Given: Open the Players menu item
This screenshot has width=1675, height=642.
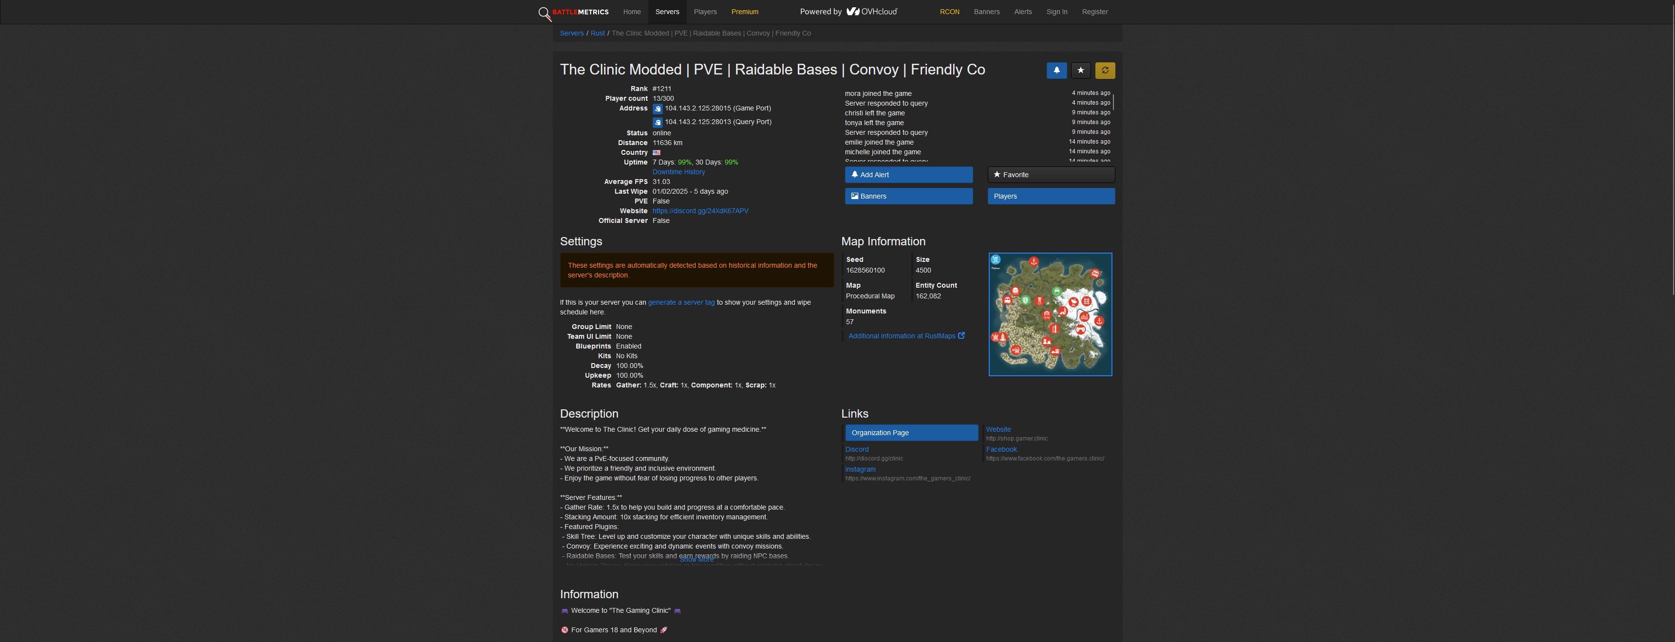Looking at the screenshot, I should tap(705, 12).
